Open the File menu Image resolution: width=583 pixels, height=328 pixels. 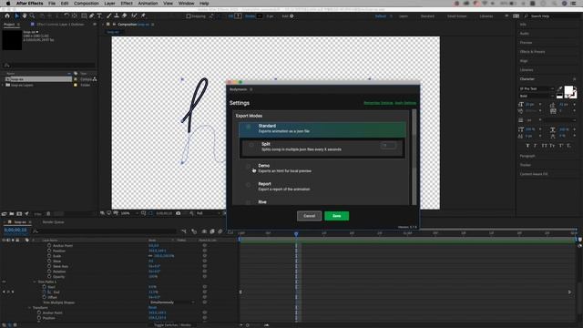[x=52, y=3]
